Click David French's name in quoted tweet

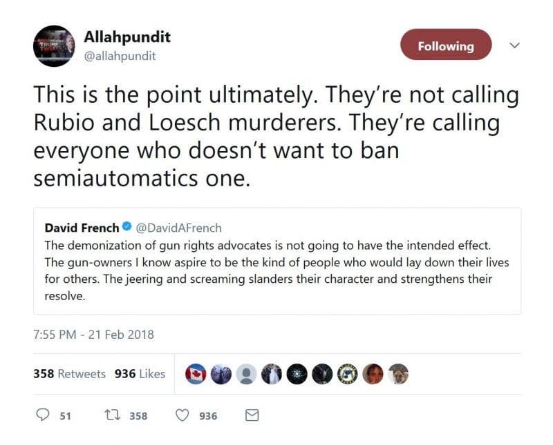click(82, 227)
